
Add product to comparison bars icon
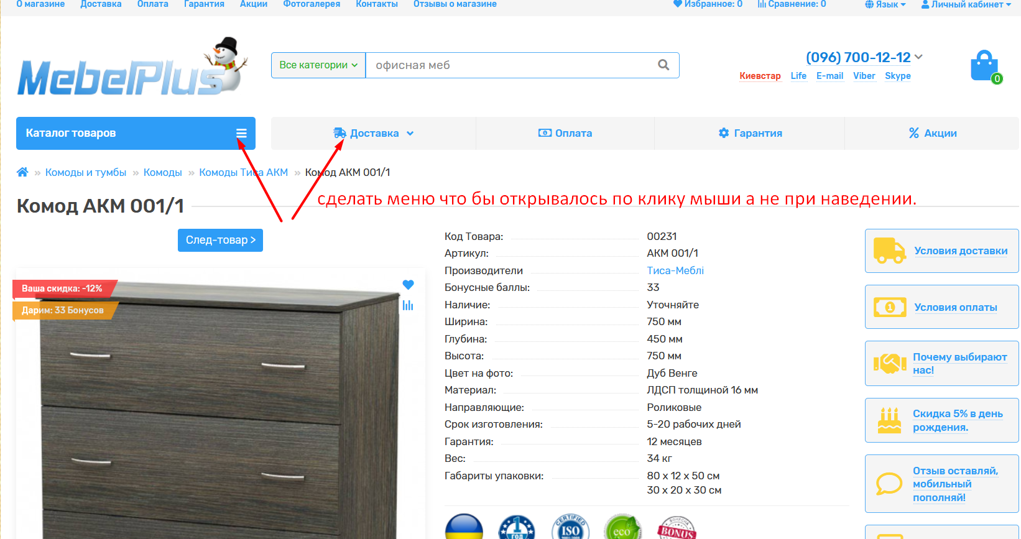(408, 305)
